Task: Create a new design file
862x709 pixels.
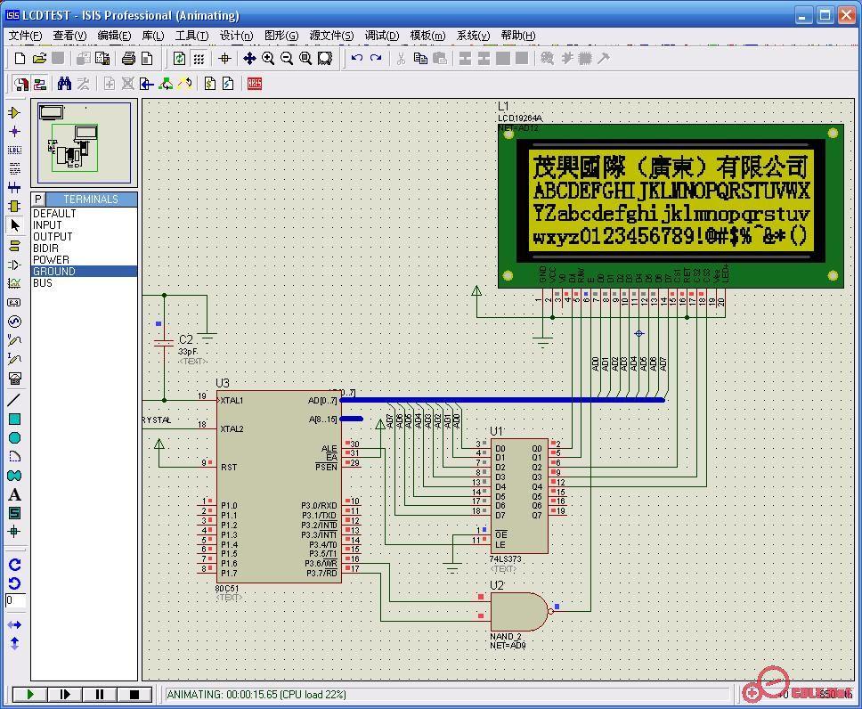Action: [20, 58]
